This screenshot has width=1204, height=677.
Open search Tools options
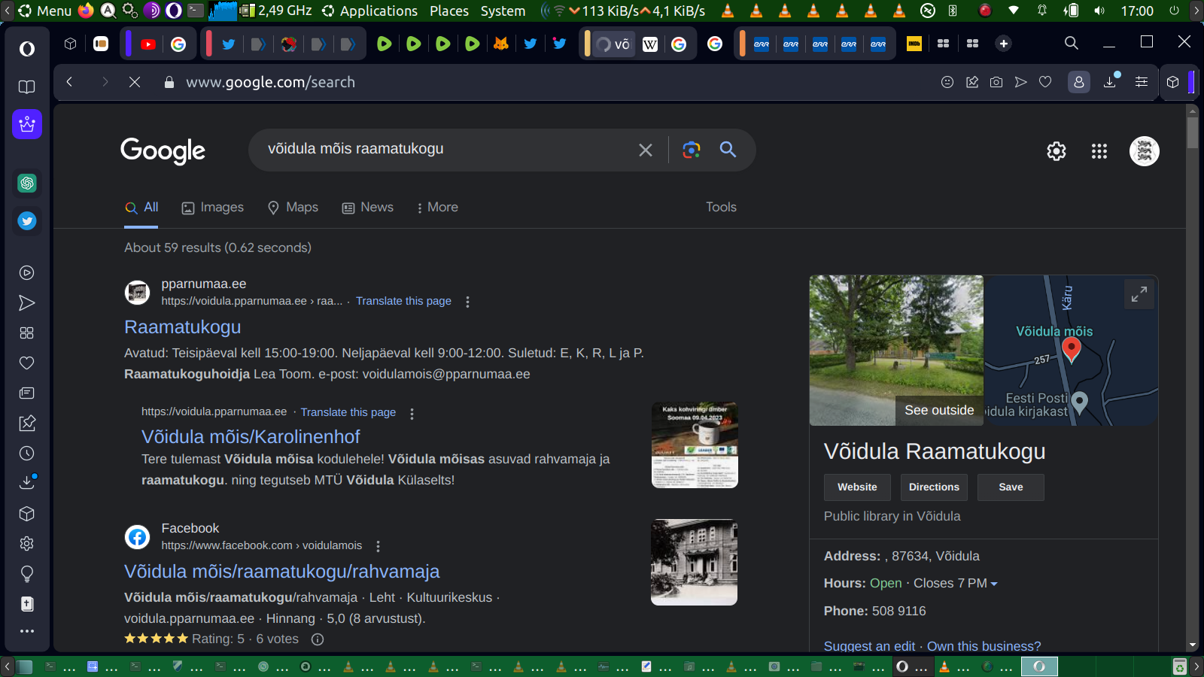tap(721, 208)
